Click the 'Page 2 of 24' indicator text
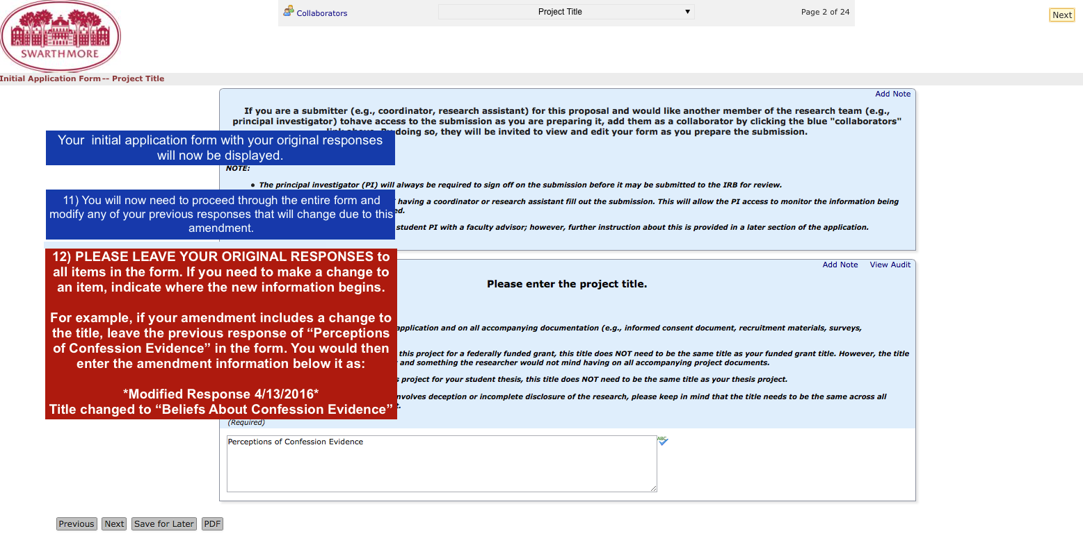 825,12
